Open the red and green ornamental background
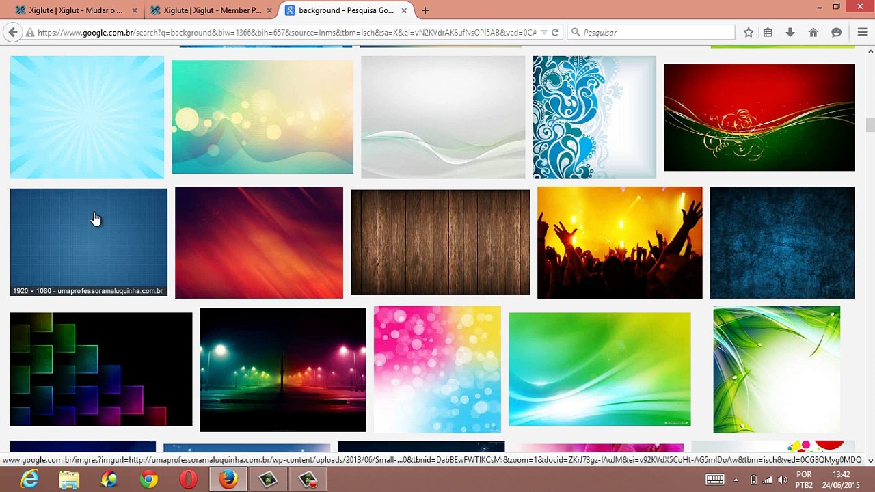 click(x=759, y=117)
